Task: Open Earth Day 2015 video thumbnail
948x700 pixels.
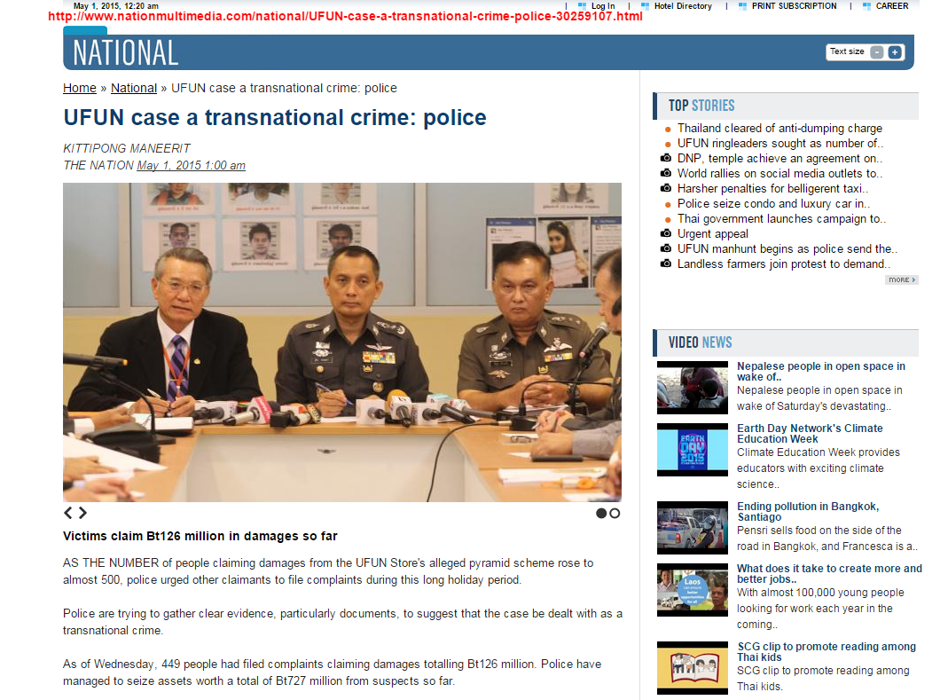Action: pyautogui.click(x=693, y=450)
